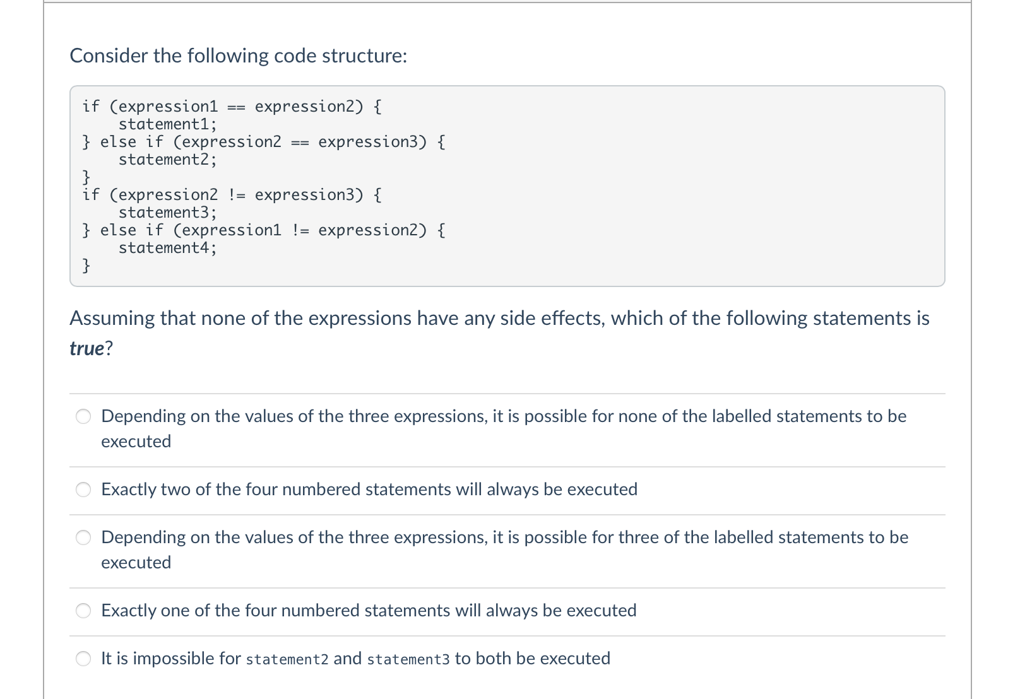
Task: Click 'statement1;' line in code block
Action: tap(168, 124)
